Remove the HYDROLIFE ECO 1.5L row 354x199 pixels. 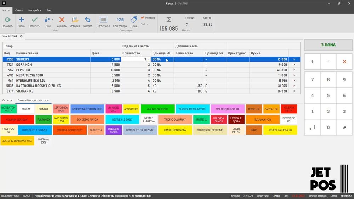coord(294,81)
